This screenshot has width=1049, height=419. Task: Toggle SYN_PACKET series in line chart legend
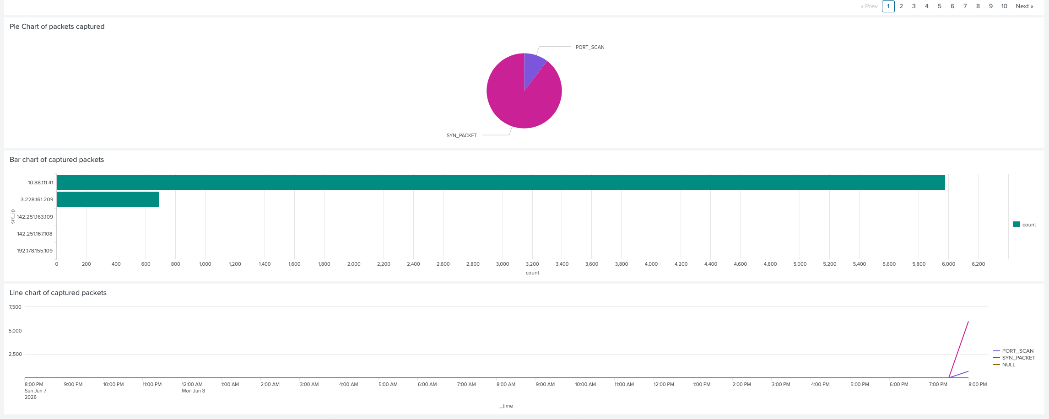click(1014, 358)
